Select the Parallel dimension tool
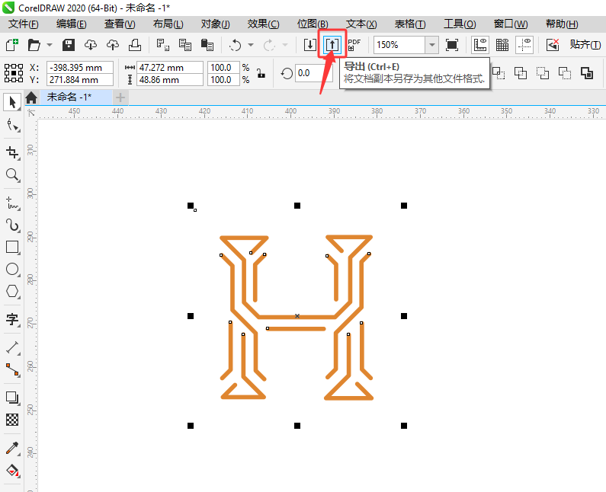This screenshot has height=492, width=606. pyautogui.click(x=12, y=347)
